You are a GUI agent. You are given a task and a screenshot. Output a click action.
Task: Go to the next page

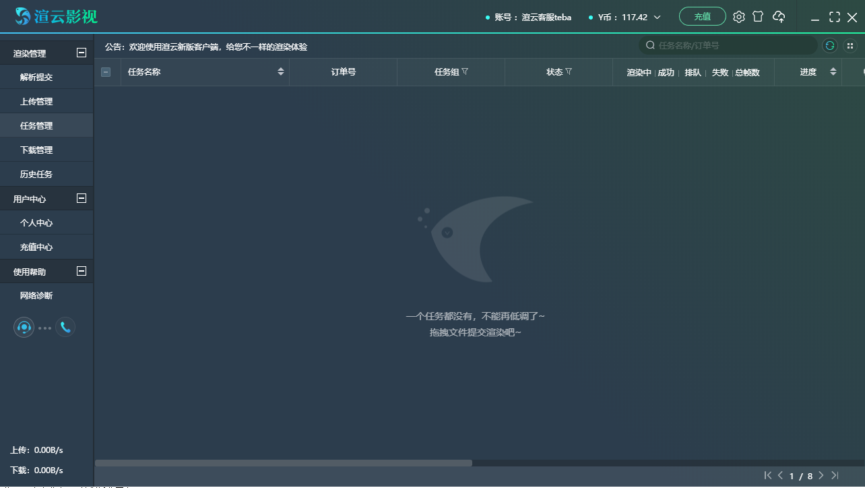pos(821,475)
